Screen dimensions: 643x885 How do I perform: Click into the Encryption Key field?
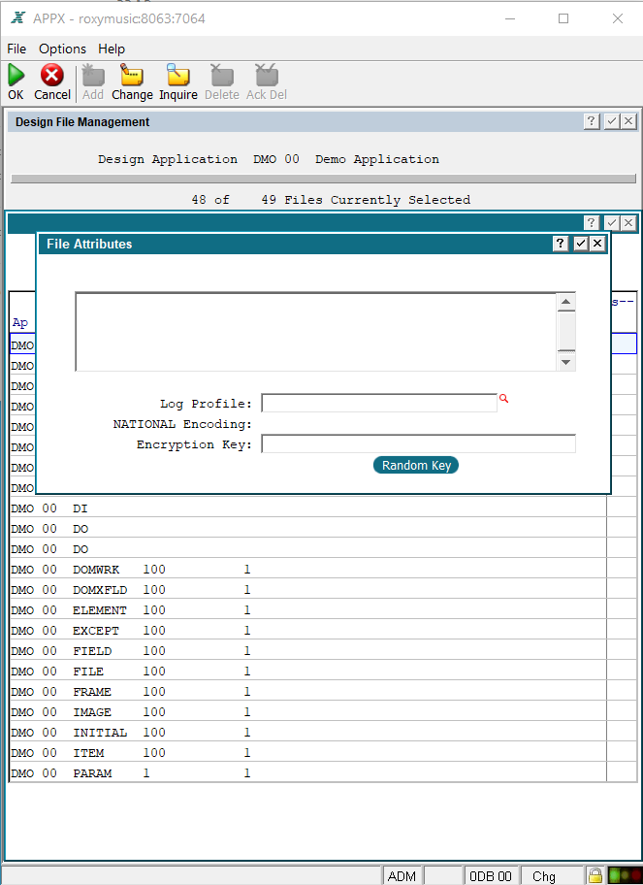419,443
